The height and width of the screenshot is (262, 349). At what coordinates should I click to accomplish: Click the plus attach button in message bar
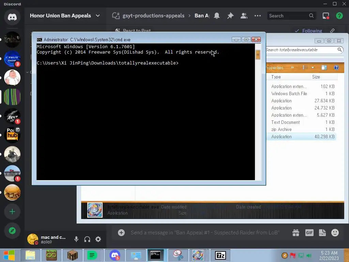click(x=121, y=233)
